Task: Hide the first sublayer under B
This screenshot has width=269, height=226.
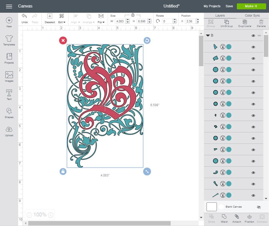Action: point(253,47)
